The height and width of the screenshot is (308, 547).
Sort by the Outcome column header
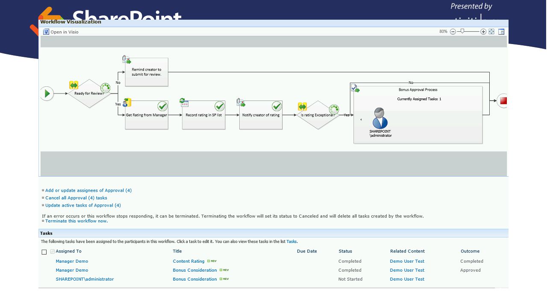(x=470, y=252)
